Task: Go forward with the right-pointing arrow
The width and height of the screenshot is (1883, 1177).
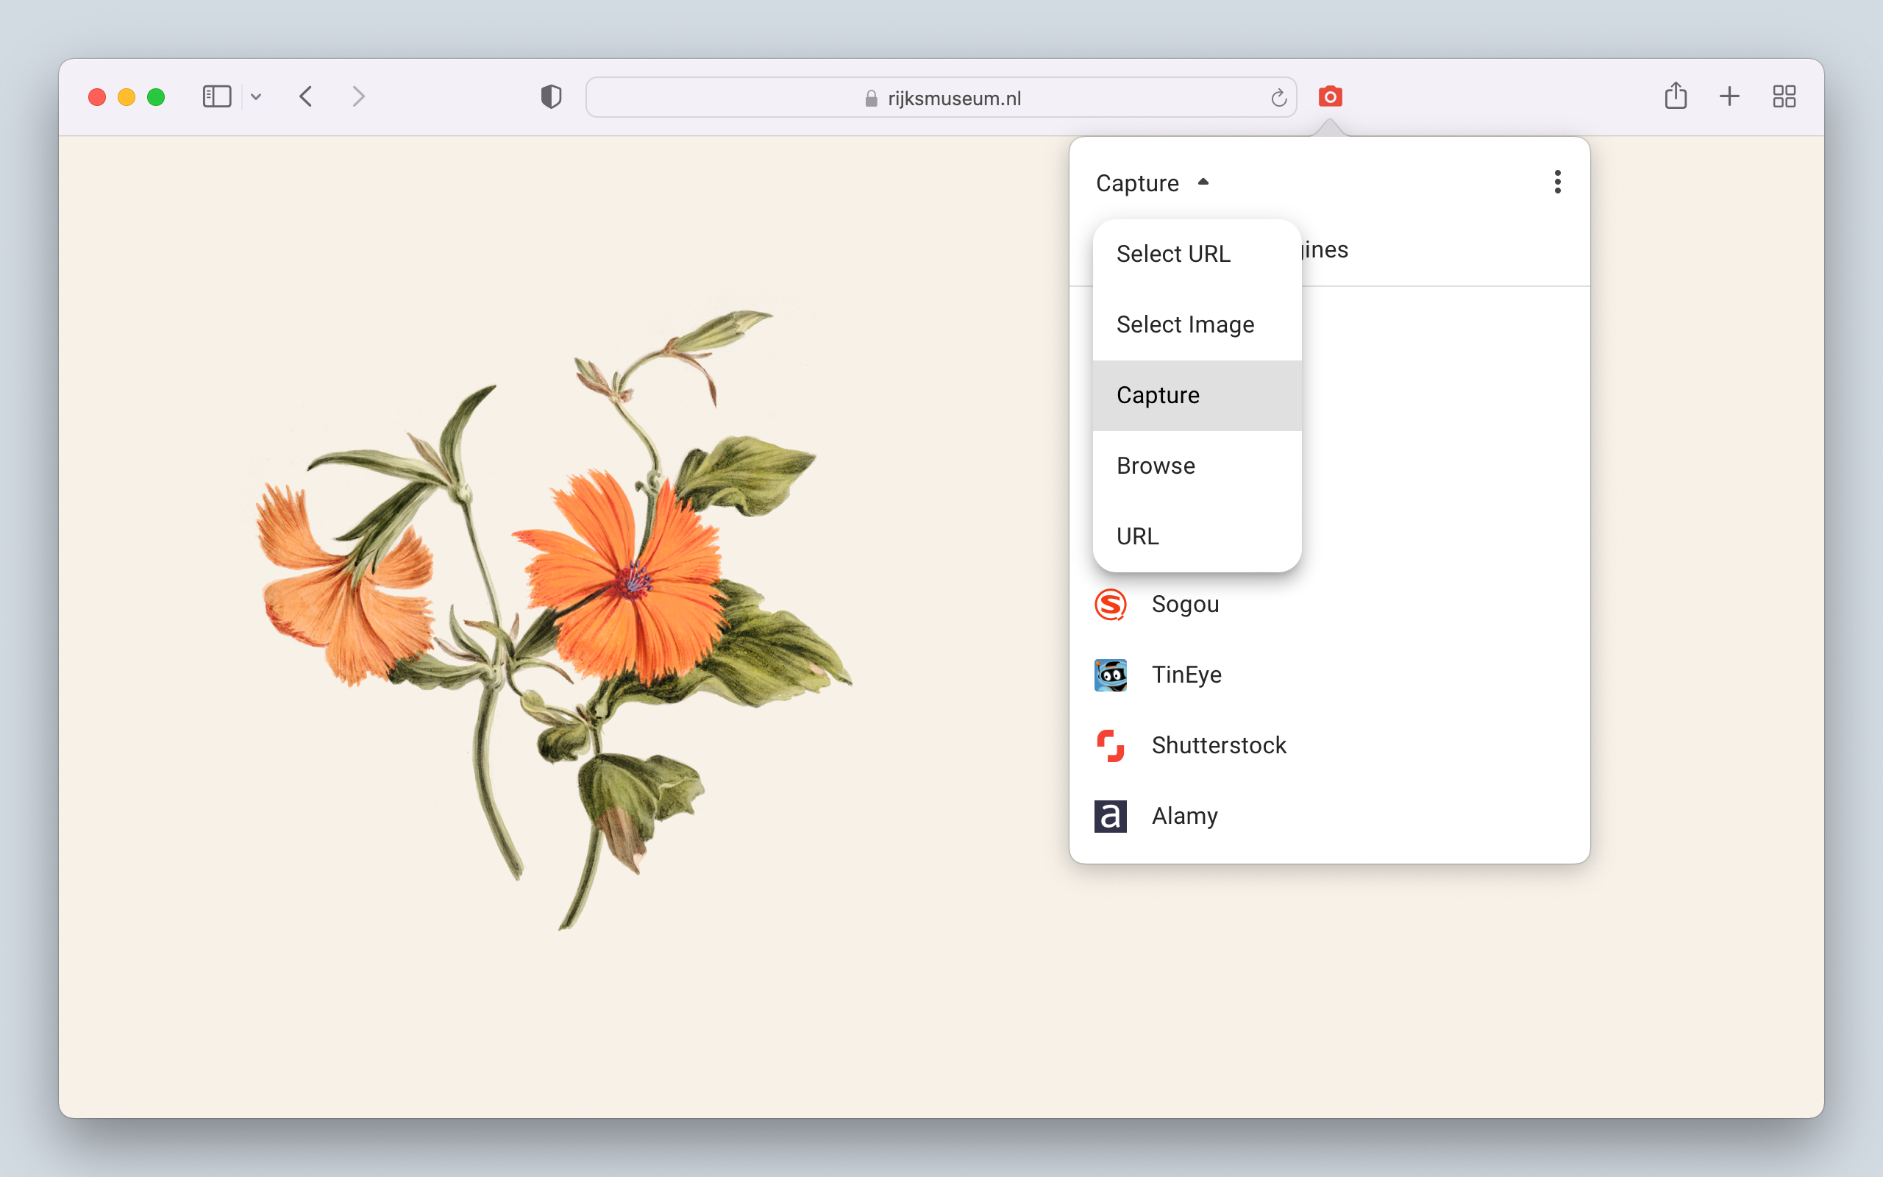Action: 358,96
